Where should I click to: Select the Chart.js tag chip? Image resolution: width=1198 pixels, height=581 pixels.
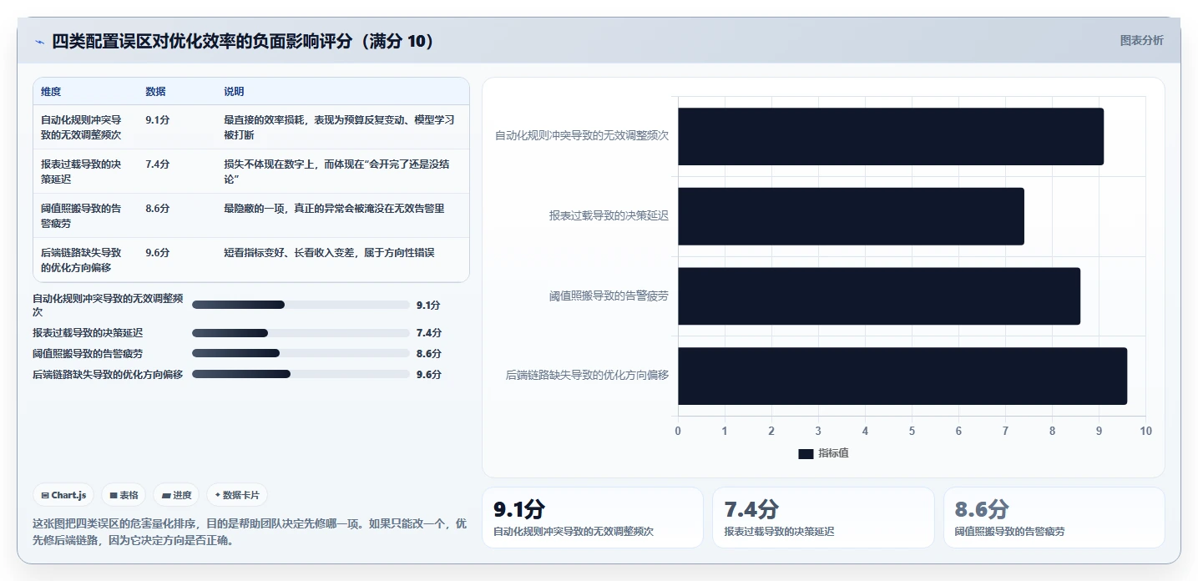[63, 495]
